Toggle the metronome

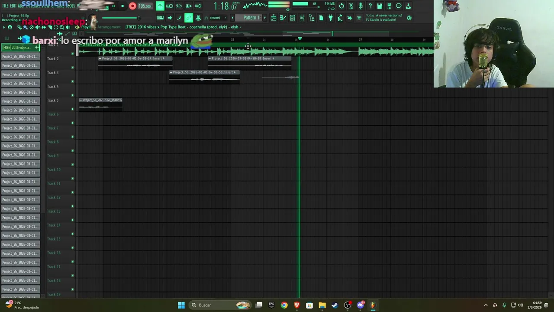point(160,6)
